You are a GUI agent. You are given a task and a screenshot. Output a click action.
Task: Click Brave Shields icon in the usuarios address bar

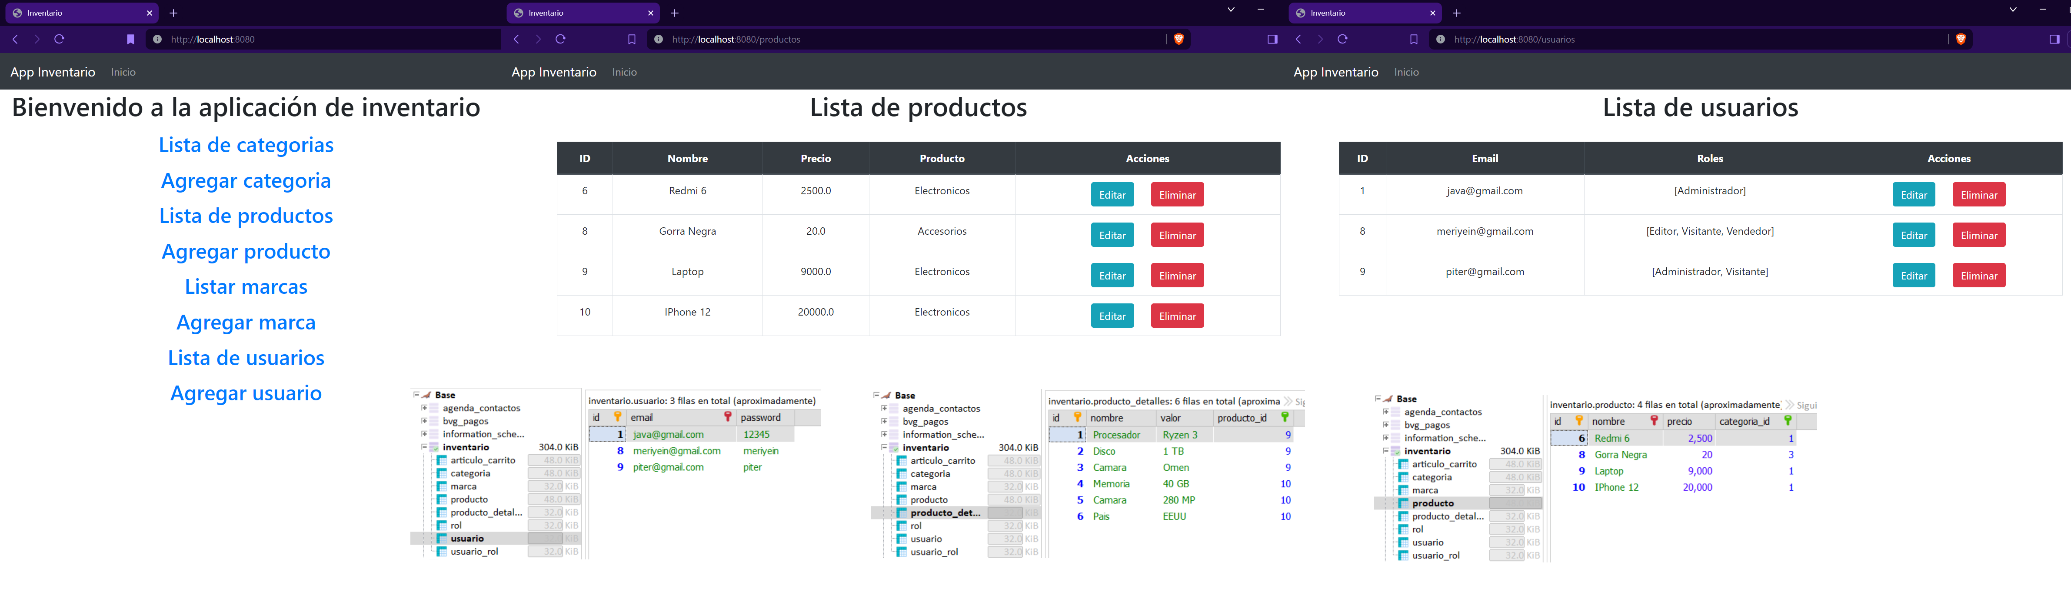pos(1960,40)
